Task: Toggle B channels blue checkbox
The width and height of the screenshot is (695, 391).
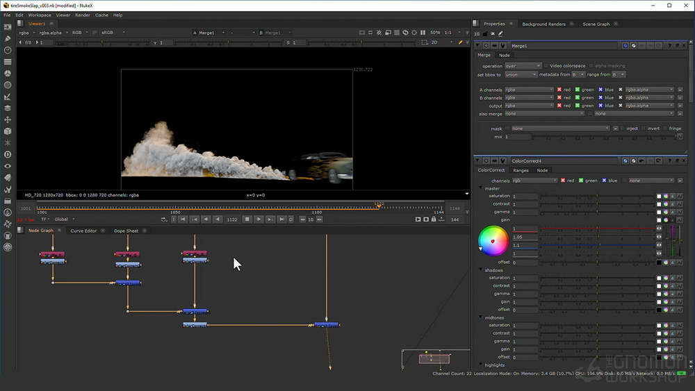Action: click(x=600, y=97)
